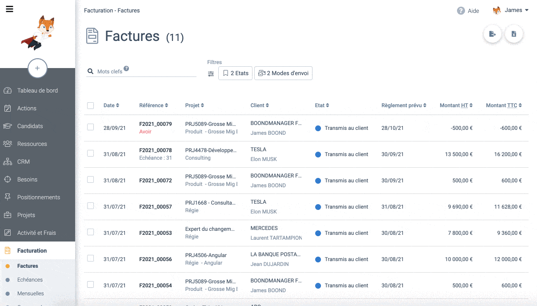The height and width of the screenshot is (306, 537).
Task: Click the Excel export round button
Action: point(514,34)
